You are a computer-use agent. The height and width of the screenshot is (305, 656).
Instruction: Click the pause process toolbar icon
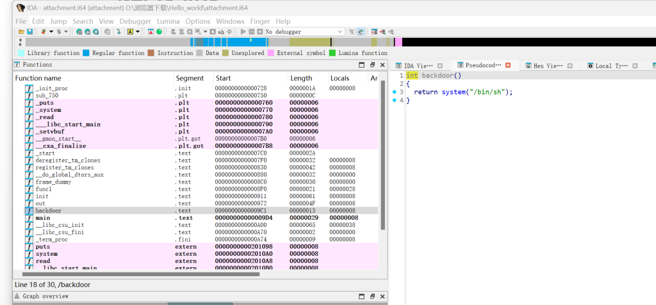tap(251, 31)
